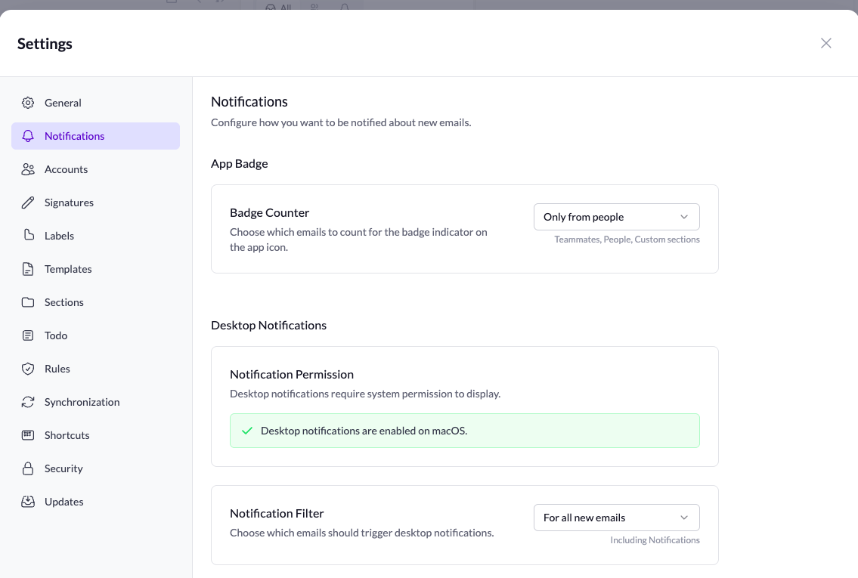Viewport: 858px width, 578px height.
Task: Click the Accounts people icon
Action: tap(28, 169)
